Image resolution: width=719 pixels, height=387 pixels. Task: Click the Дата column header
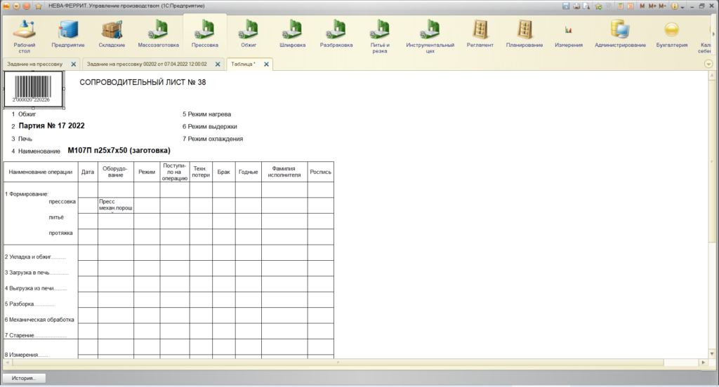coord(88,172)
